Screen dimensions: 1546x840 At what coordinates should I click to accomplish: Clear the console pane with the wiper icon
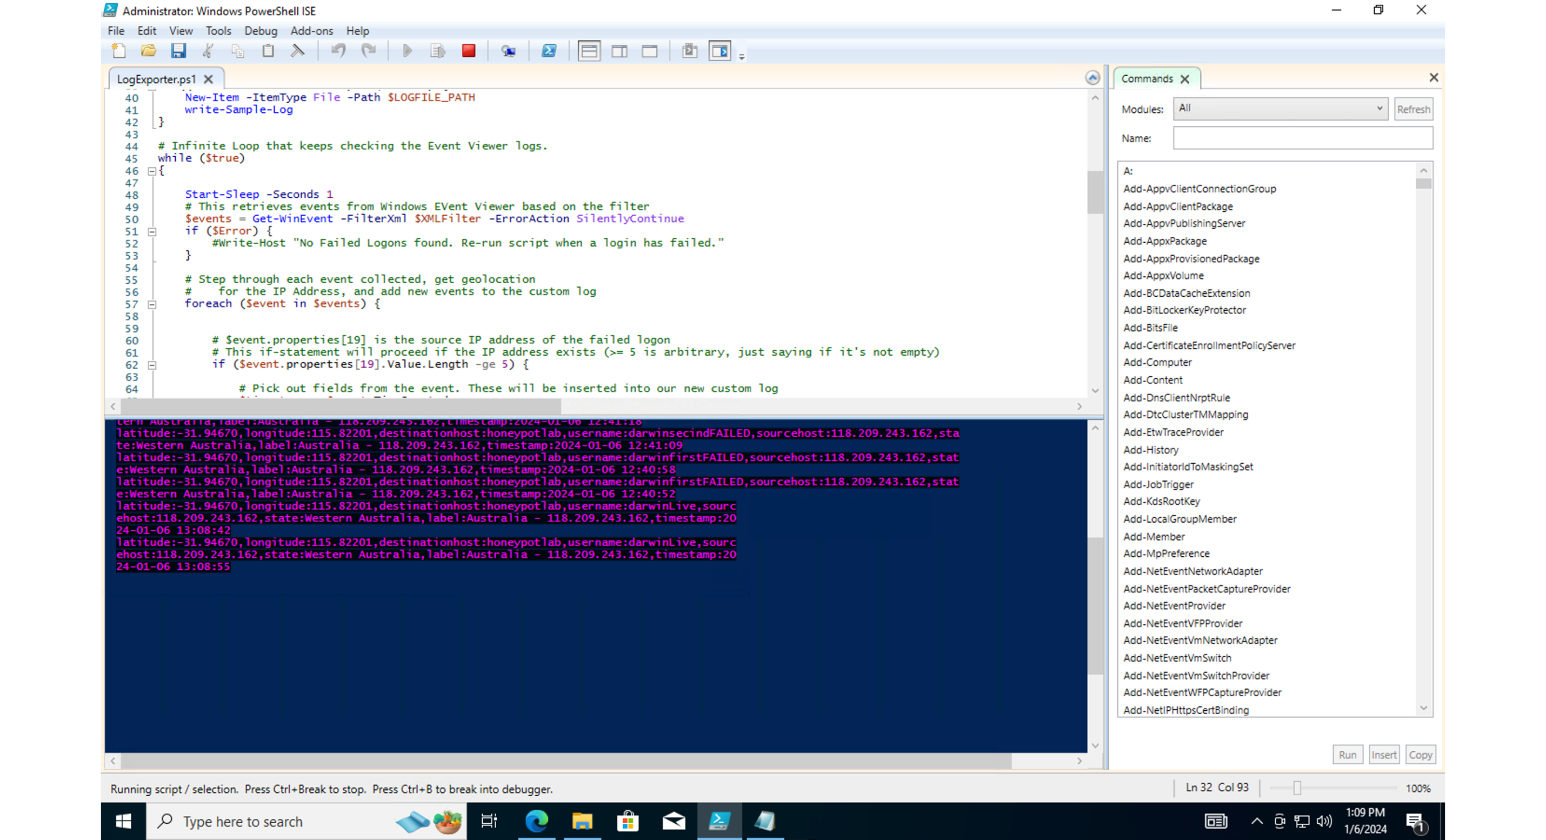coord(298,51)
